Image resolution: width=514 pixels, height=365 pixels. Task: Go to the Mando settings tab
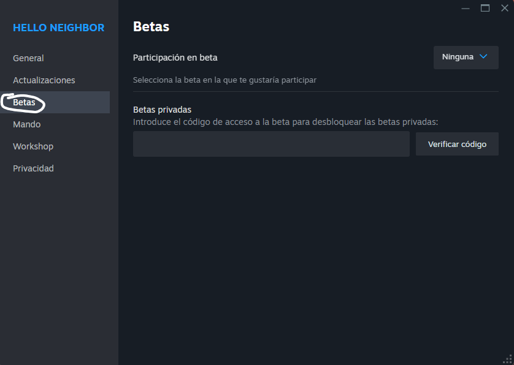[27, 124]
